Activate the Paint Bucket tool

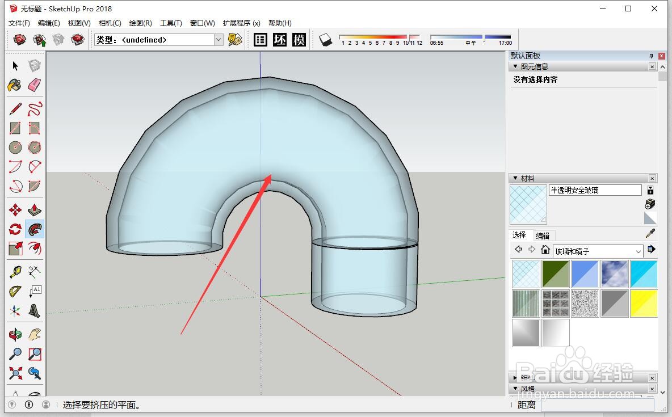15,85
